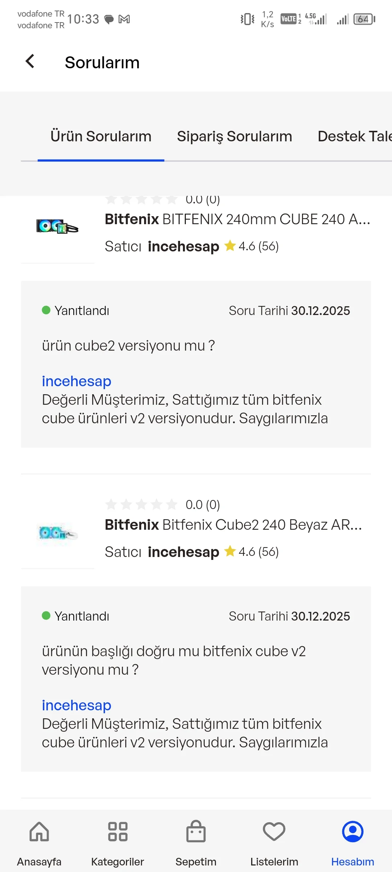
Task: Tap the BITFENIX 240mm CUBE 240 product title
Action: 237,219
